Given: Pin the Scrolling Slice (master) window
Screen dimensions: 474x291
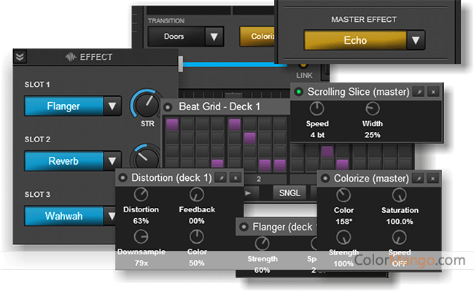Looking at the screenshot, I should (x=419, y=92).
